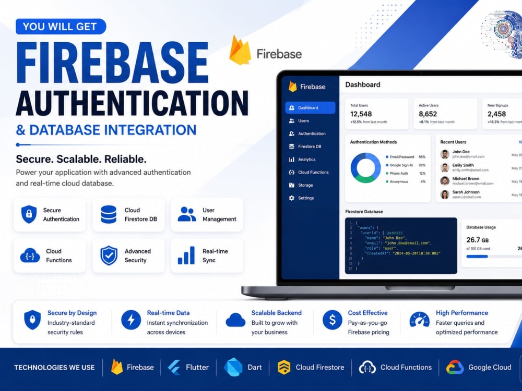Click the Firebase pricing text under Cost Effective
522x391 pixels.
point(369,332)
